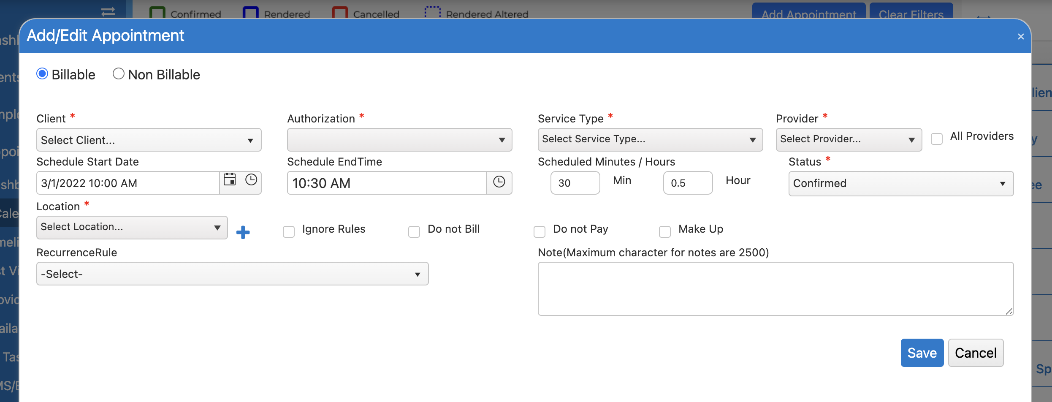Click into the Note text area
The image size is (1052, 402).
coord(775,289)
